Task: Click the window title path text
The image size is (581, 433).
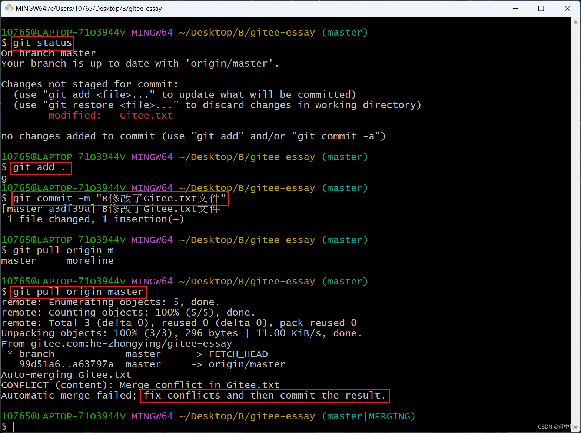Action: (89, 8)
